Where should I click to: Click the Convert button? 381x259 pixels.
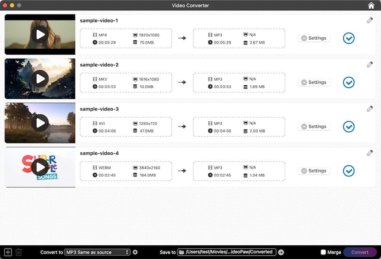[x=360, y=252]
